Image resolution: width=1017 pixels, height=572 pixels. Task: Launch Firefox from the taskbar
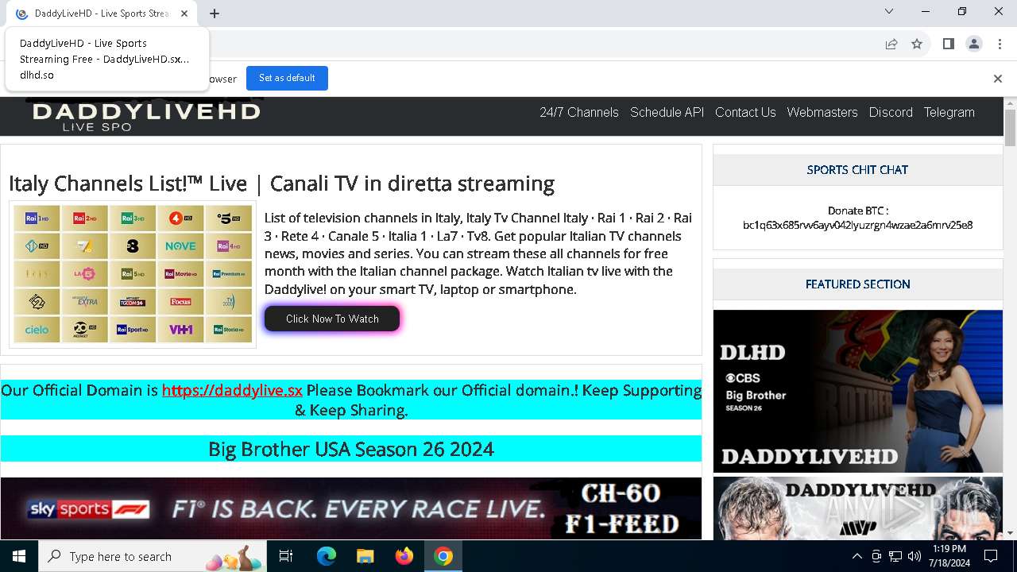click(x=404, y=556)
